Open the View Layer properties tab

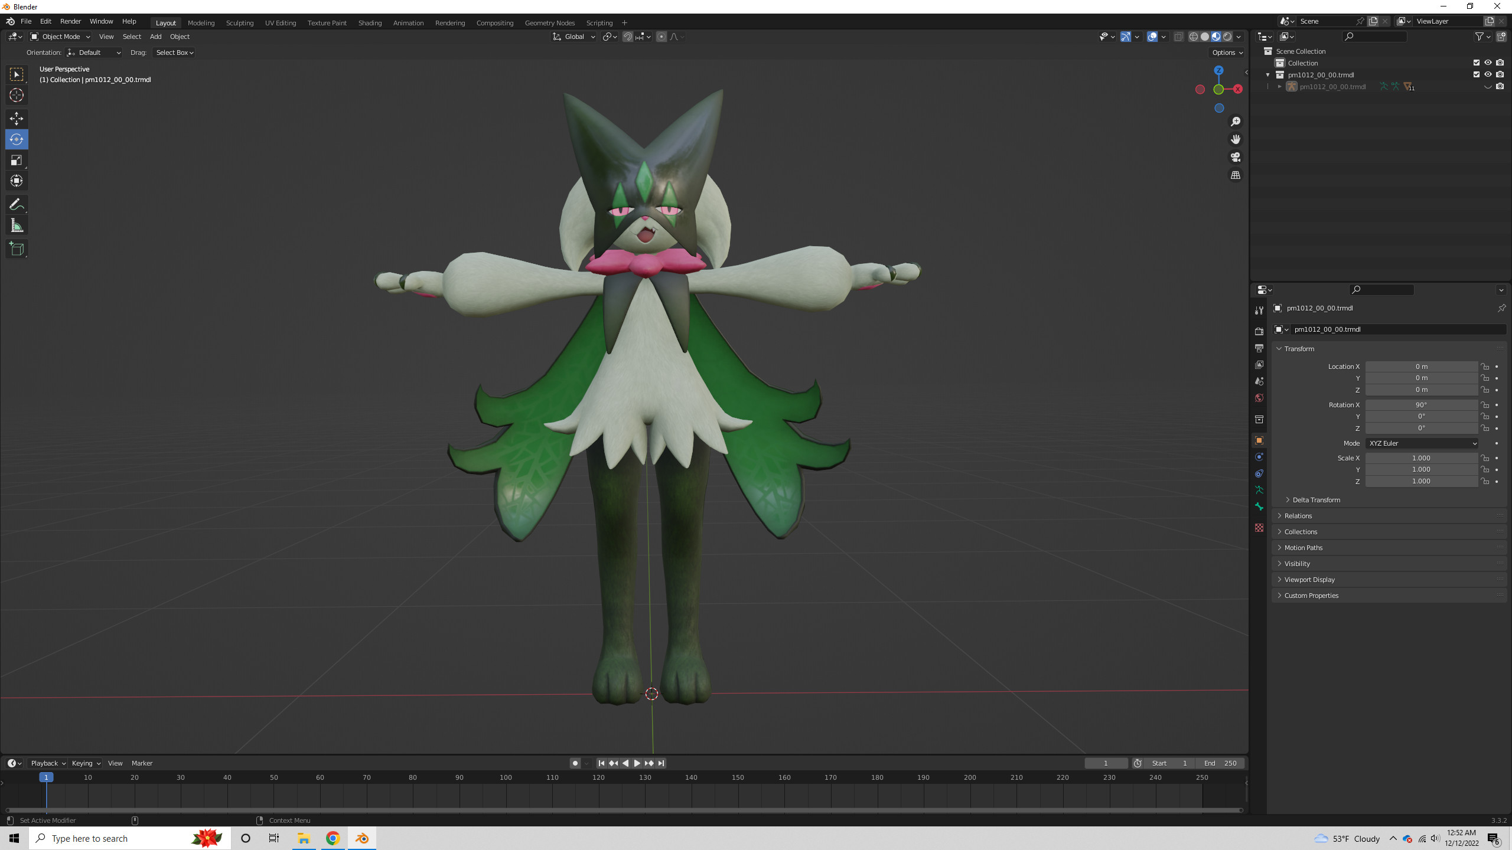[1259, 365]
